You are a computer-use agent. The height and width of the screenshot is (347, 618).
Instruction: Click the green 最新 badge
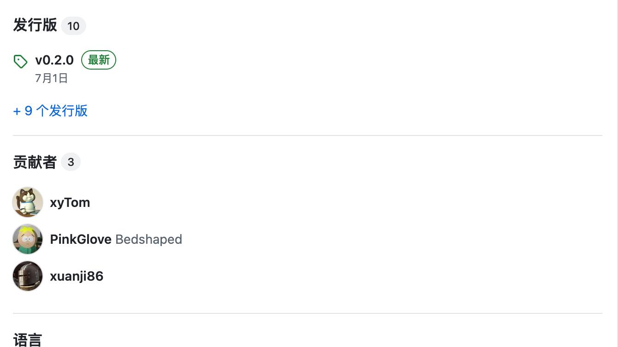coord(99,60)
